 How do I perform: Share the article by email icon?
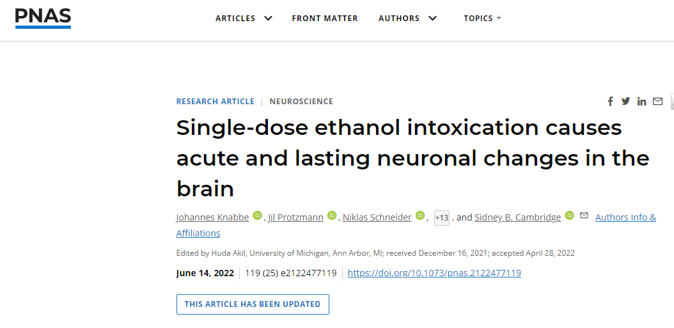[x=657, y=101]
